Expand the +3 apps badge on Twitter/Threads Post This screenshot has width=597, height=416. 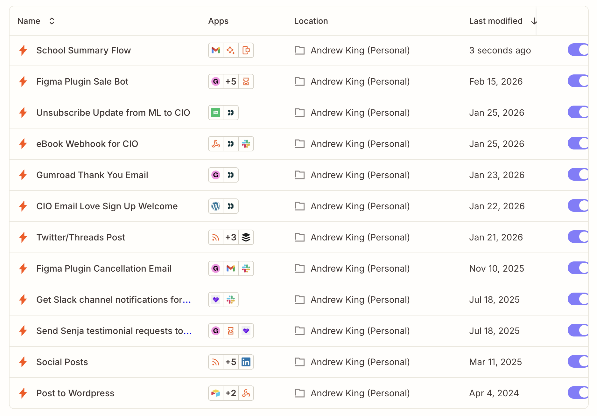[231, 237]
